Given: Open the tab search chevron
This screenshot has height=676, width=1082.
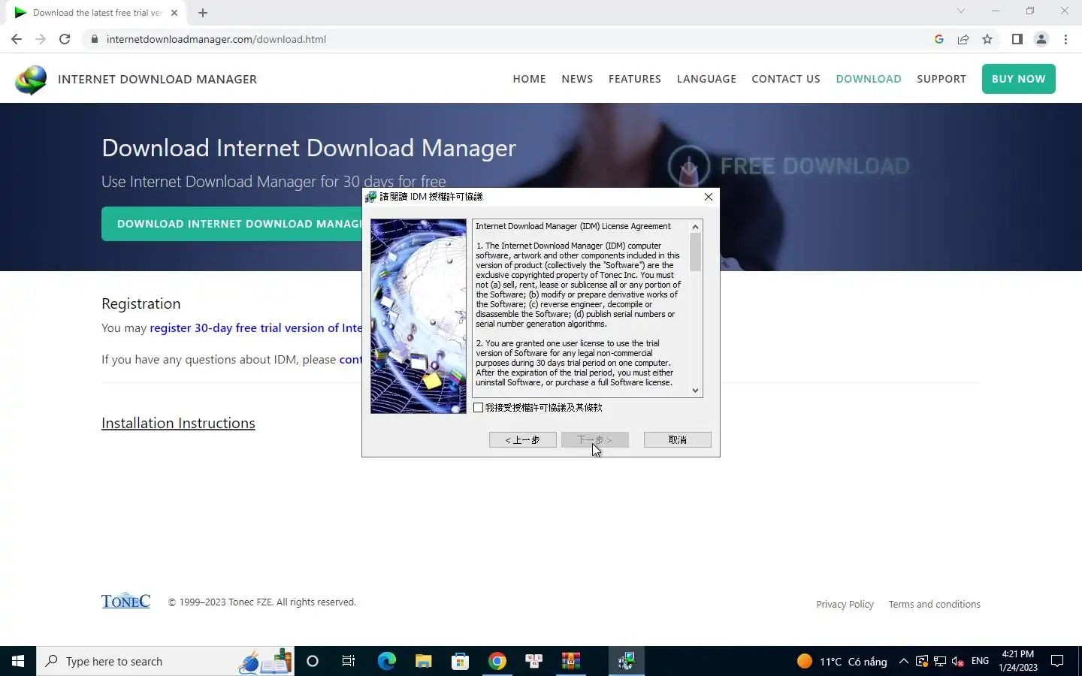Looking at the screenshot, I should click(960, 11).
